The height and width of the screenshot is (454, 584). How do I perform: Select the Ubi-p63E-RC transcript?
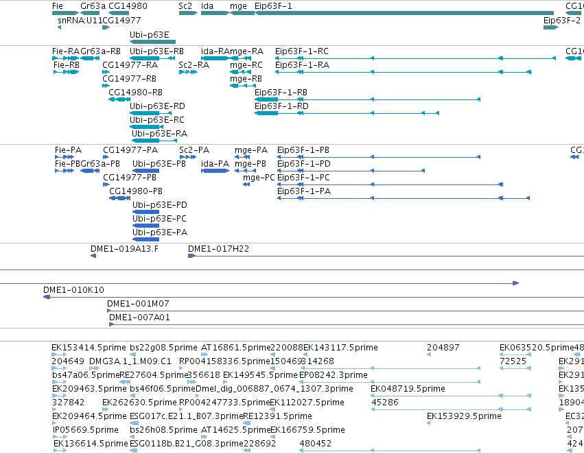(146, 127)
